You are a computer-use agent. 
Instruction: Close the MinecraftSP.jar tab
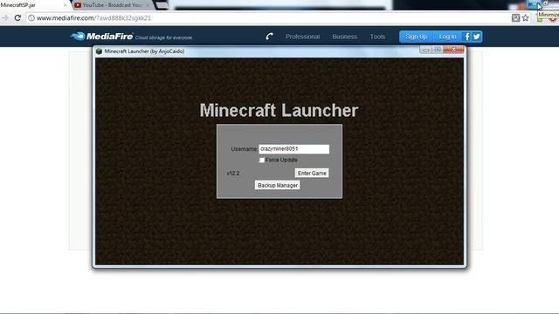click(65, 5)
